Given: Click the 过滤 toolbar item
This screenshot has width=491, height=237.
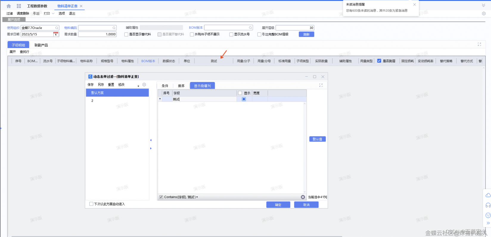Looking at the screenshot, I should click(10, 13).
